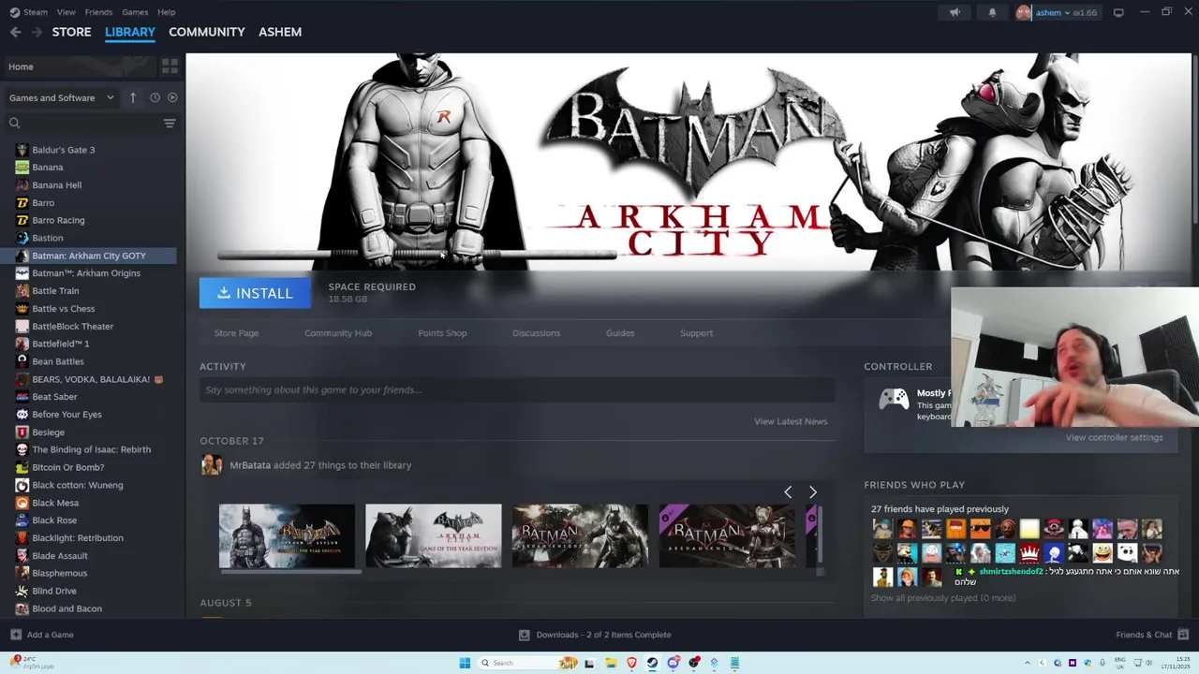Type in activity 'Say something' field
This screenshot has height=674, width=1199.
[517, 390]
